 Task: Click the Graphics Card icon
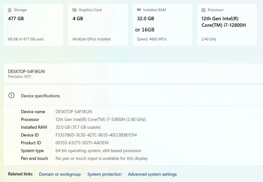click(x=74, y=10)
